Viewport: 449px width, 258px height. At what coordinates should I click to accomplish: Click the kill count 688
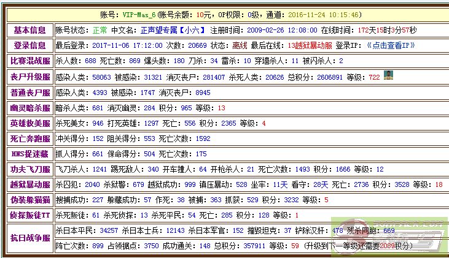(x=90, y=61)
